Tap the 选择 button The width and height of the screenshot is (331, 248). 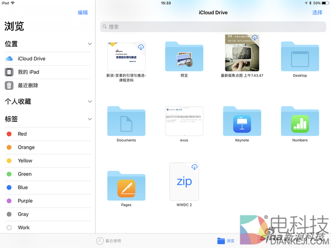pos(317,13)
